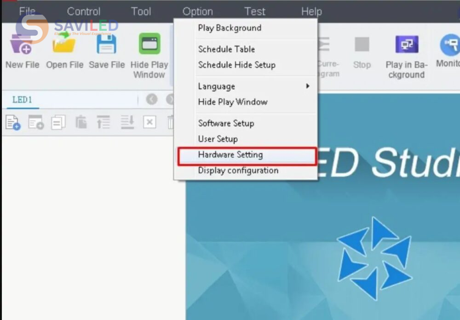Click the Hide Play Window icon
The height and width of the screenshot is (320, 460).
pyautogui.click(x=149, y=45)
